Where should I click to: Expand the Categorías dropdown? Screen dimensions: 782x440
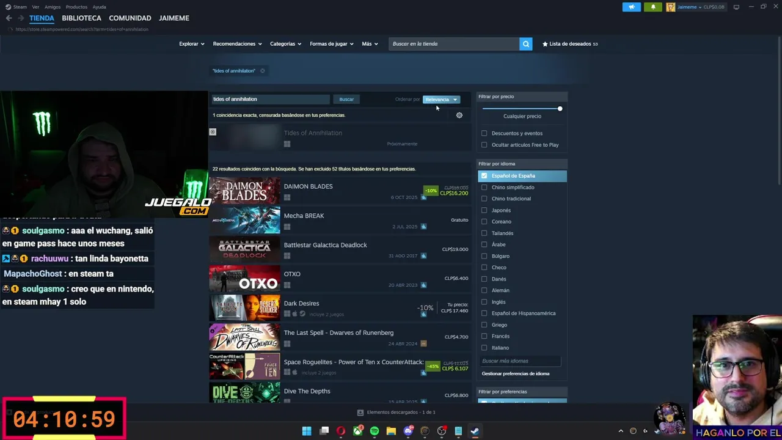click(286, 44)
